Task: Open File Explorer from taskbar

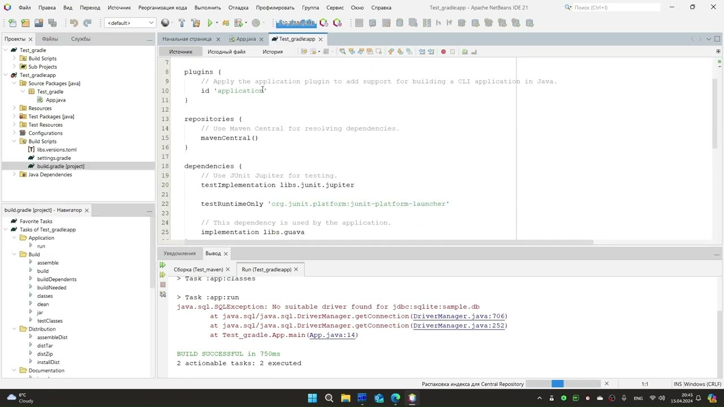Action: 346,398
